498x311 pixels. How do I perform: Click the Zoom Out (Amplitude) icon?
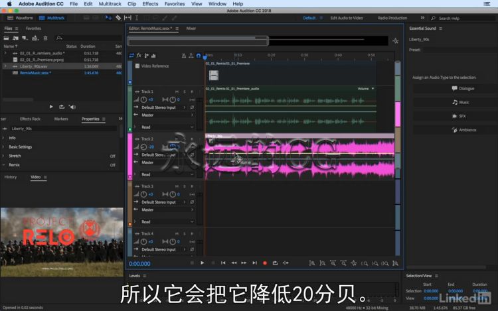pyautogui.click(x=322, y=263)
